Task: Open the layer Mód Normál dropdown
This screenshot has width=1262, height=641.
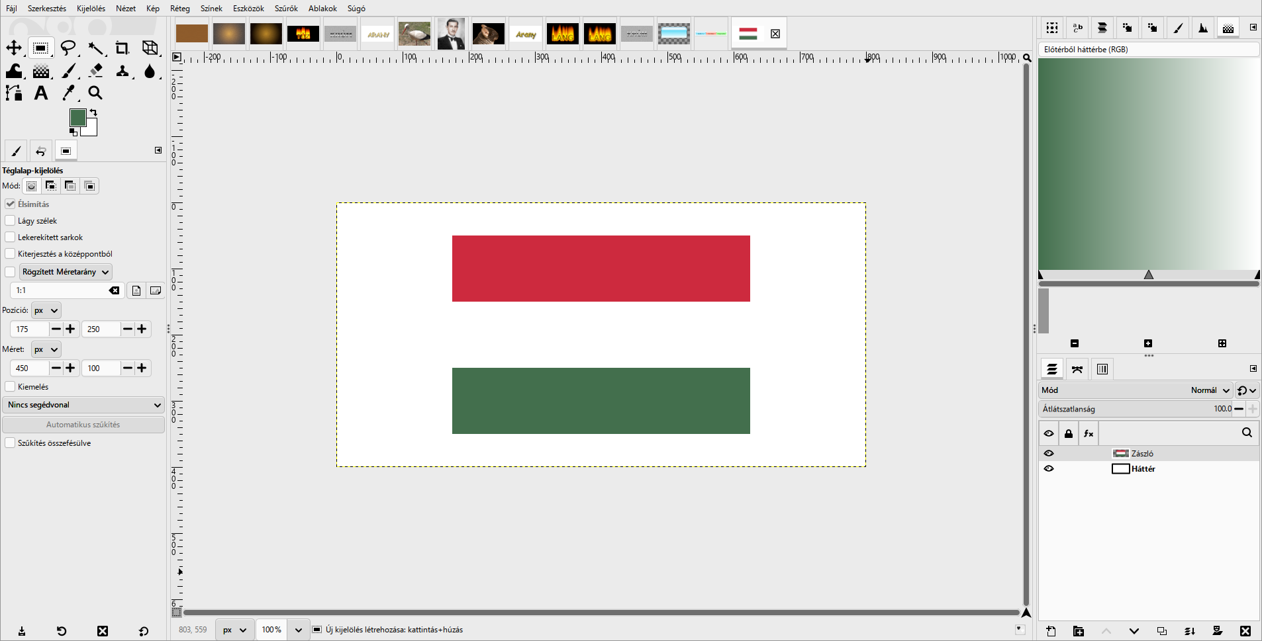Action: [x=1136, y=390]
